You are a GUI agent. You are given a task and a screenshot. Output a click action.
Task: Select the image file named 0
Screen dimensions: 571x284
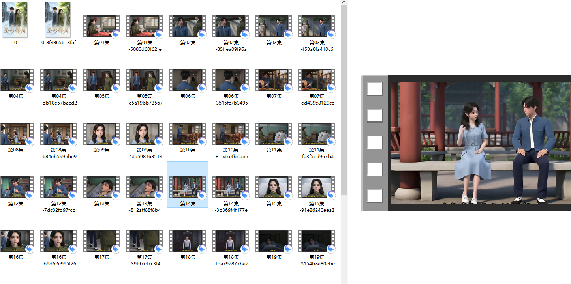point(15,20)
